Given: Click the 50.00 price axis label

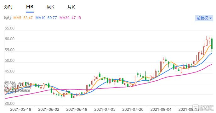Looking at the screenshot, I should click(x=9, y=60).
